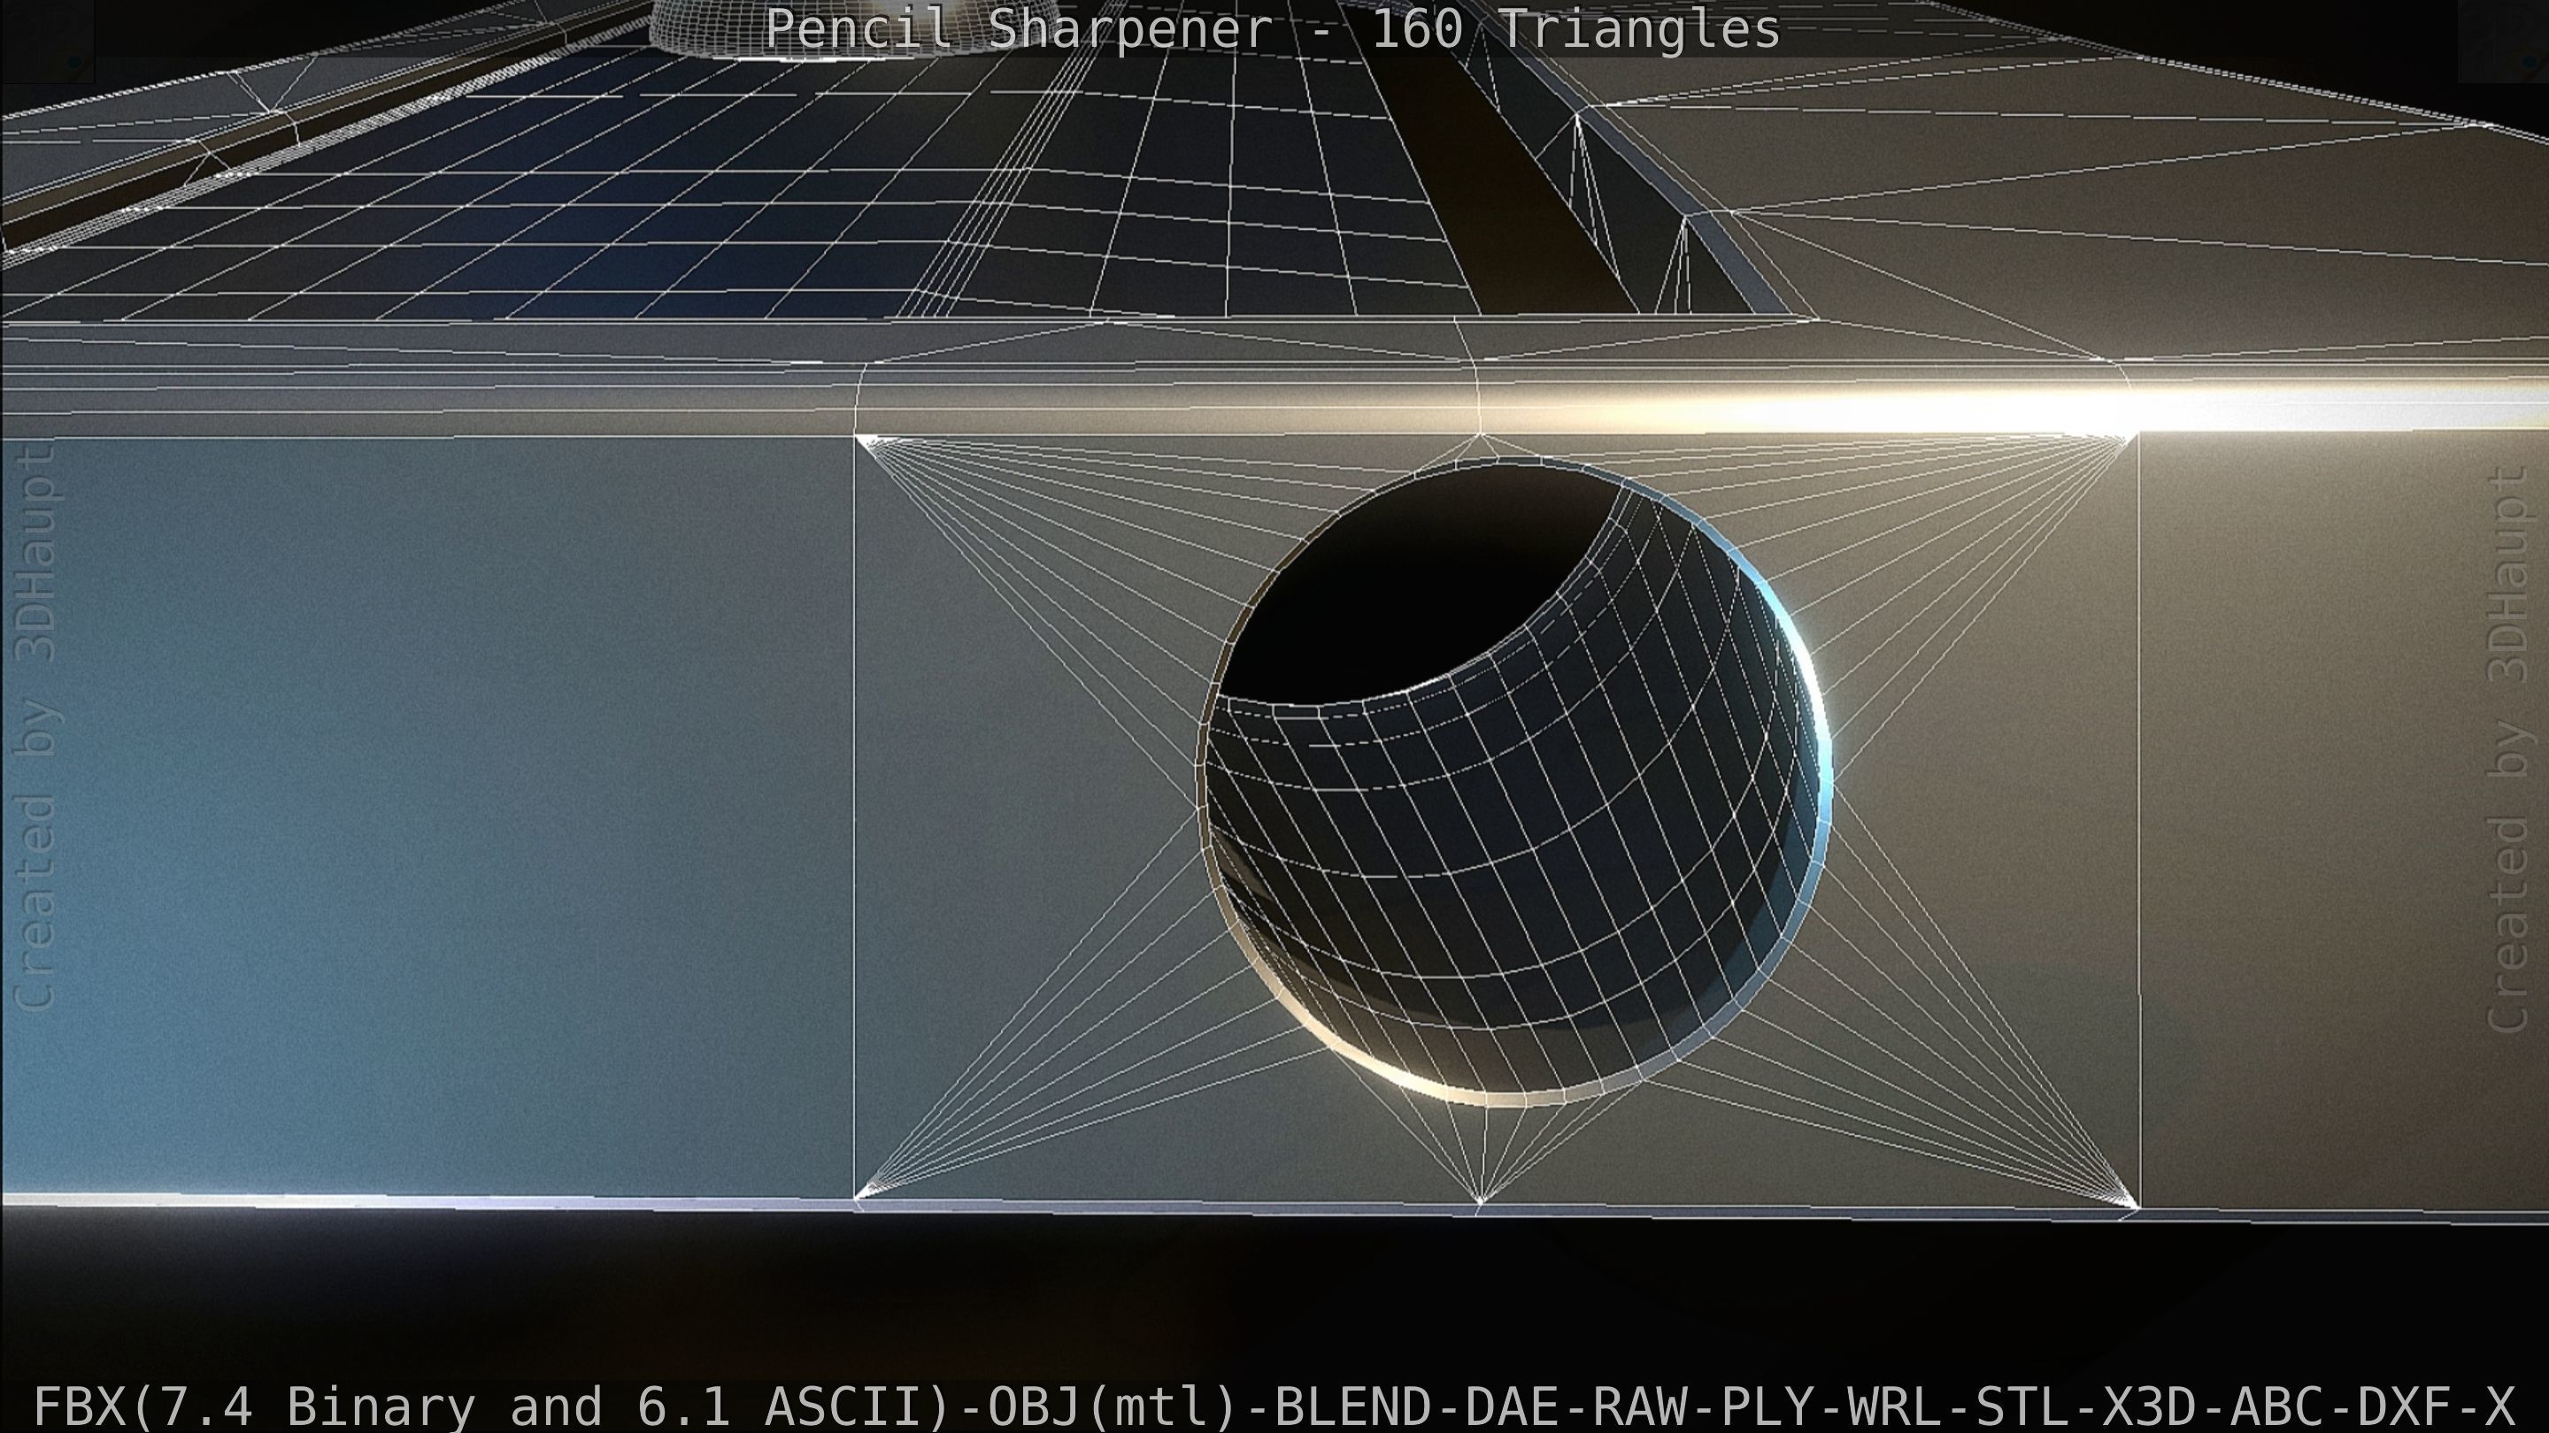
Task: Click the 'STL' format label
Action: pyautogui.click(x=2021, y=1406)
